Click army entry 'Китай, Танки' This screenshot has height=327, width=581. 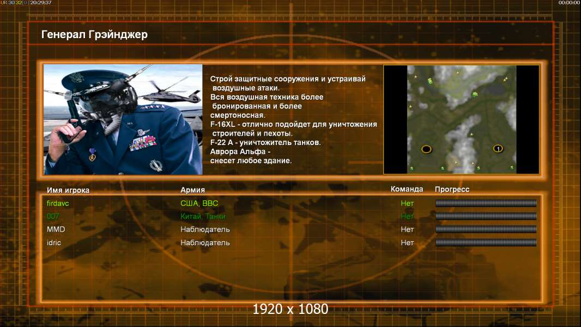click(x=203, y=216)
